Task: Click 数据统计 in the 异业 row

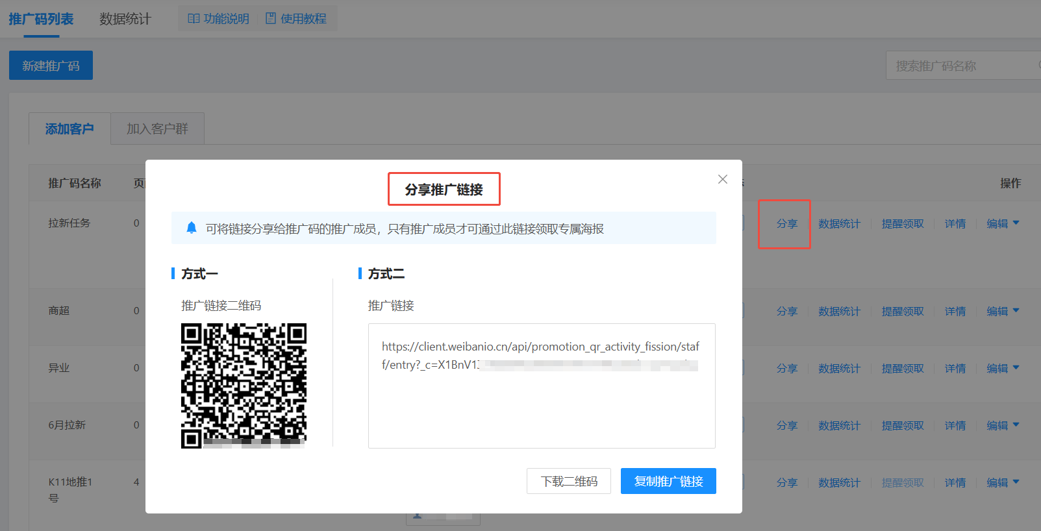Action: tap(839, 368)
